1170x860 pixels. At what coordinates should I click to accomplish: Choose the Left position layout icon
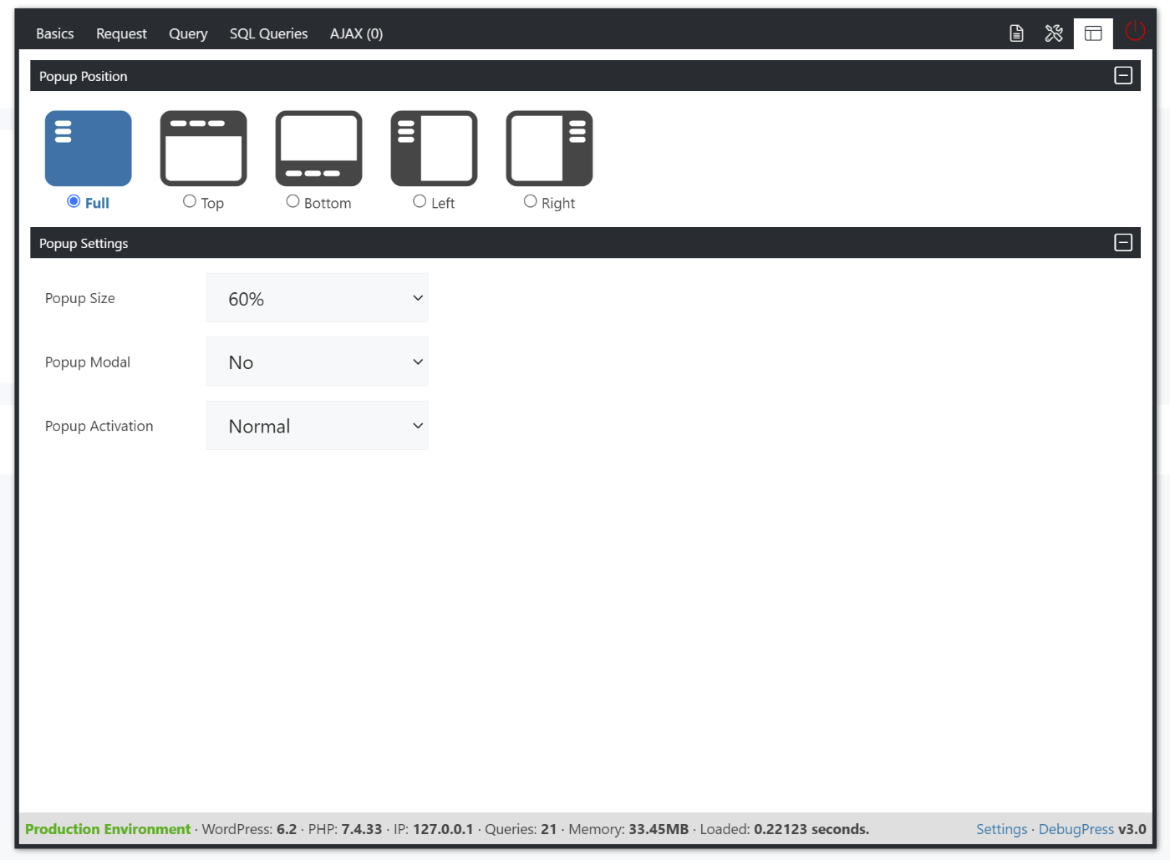(x=434, y=149)
